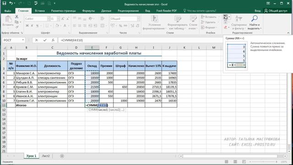
Task: Click the zoom out minus button
Action: point(250,161)
